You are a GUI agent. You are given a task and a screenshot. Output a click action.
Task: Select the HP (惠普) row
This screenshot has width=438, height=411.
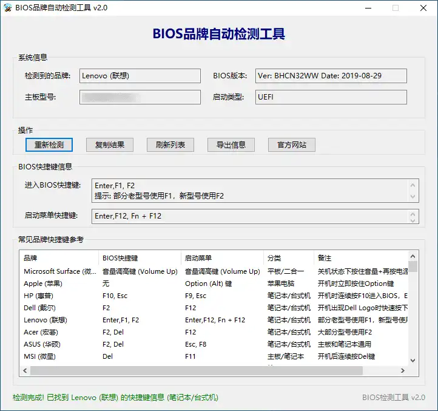coord(214,296)
